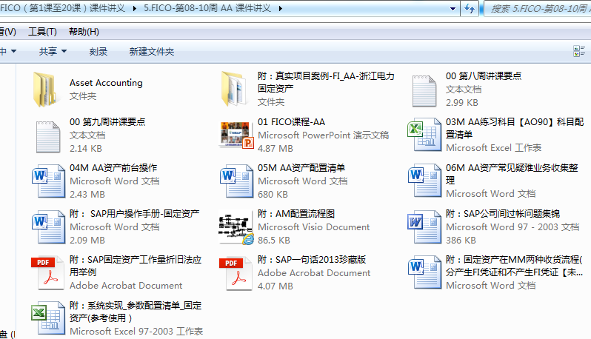Select the file name 附：AM配置流程图
This screenshot has width=591, height=339.
296,214
